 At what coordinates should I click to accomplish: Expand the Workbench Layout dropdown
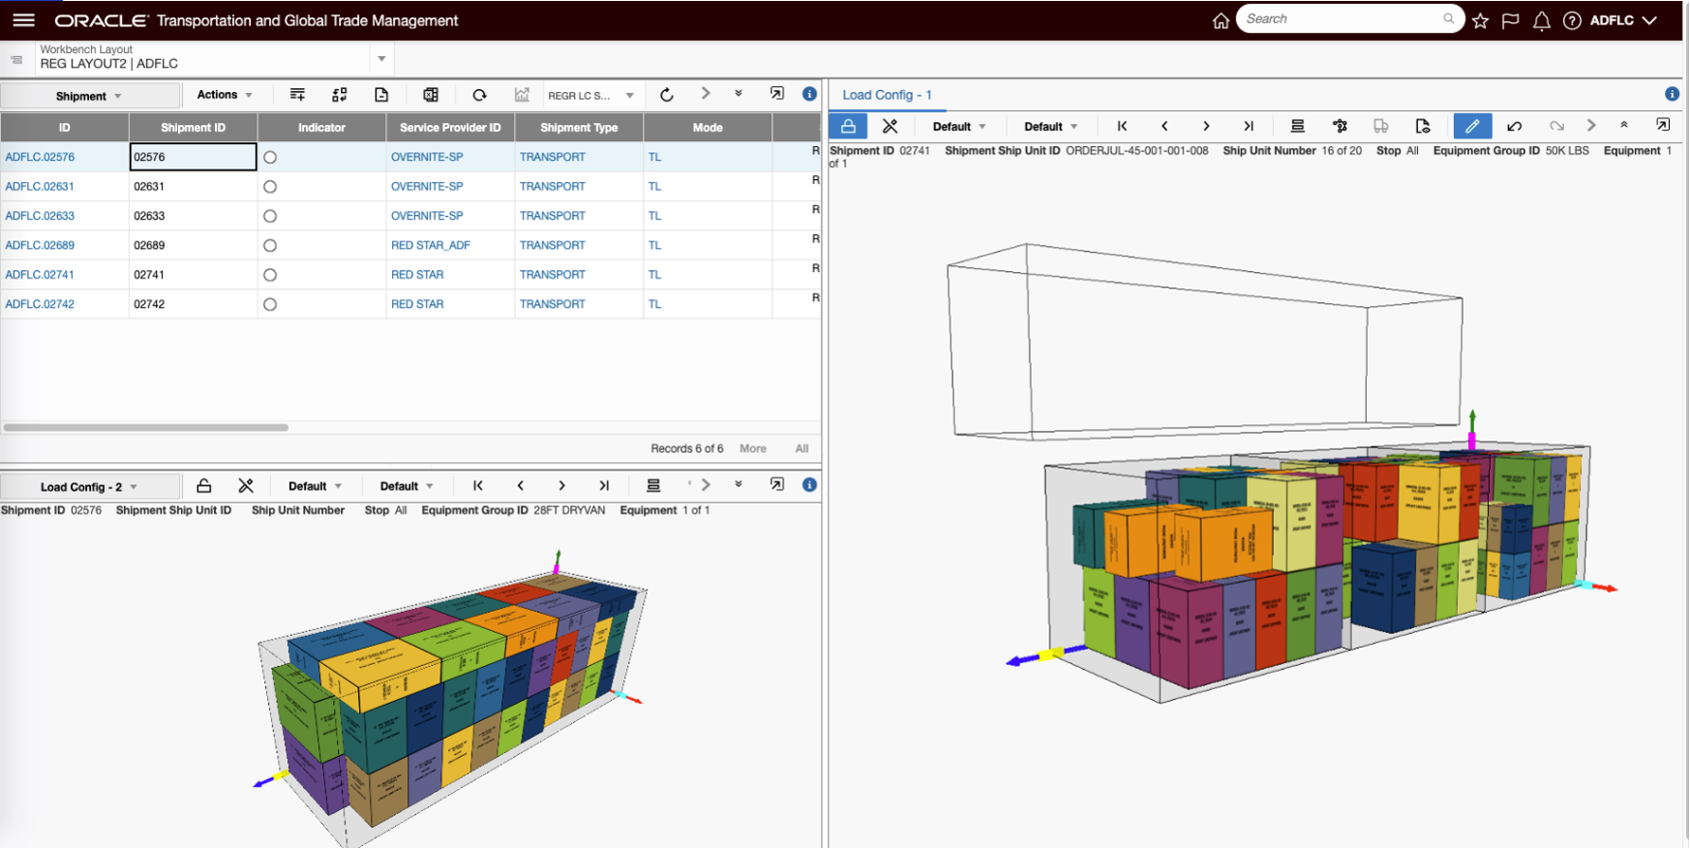(x=381, y=59)
